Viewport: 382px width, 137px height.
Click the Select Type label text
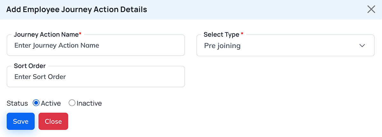pyautogui.click(x=221, y=34)
